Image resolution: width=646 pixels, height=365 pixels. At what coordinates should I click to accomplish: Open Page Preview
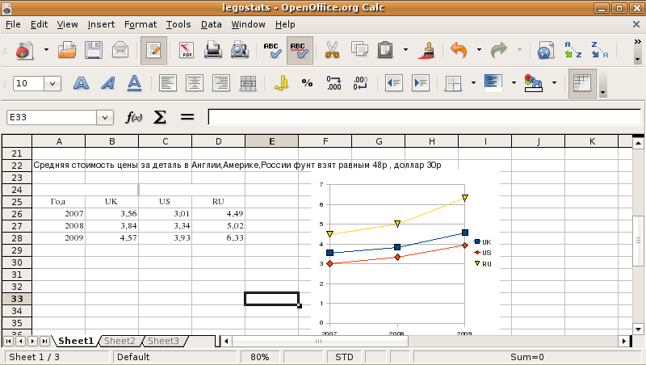click(x=239, y=50)
